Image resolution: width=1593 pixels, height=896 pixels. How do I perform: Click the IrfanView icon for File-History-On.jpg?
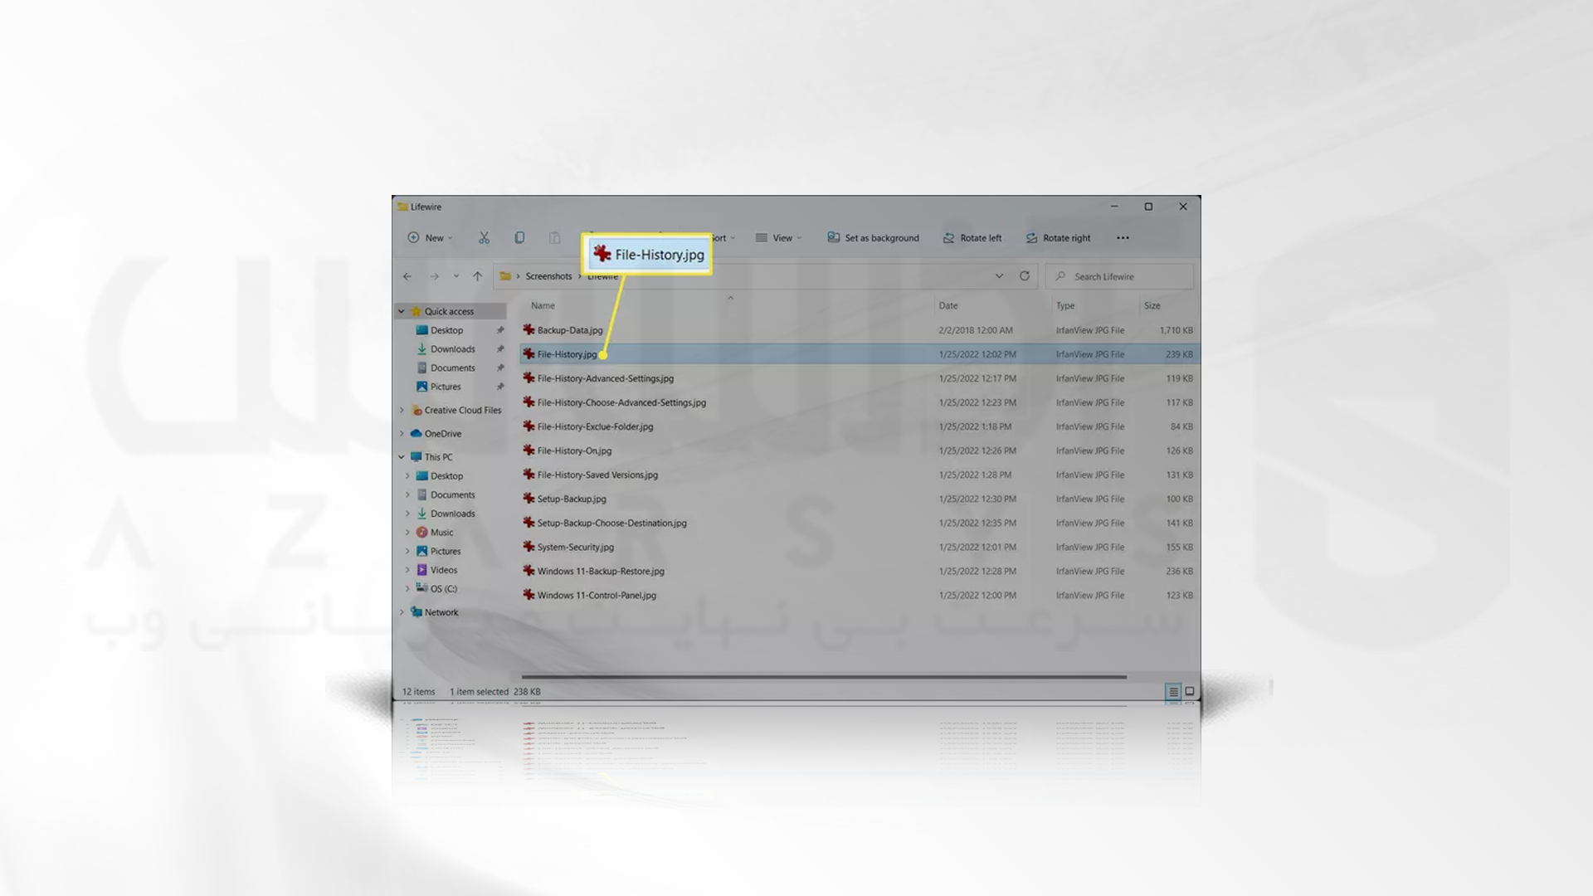pos(529,450)
